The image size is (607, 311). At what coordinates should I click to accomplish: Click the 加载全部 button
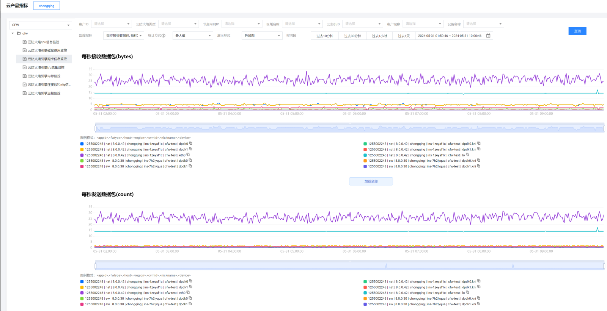(371, 181)
